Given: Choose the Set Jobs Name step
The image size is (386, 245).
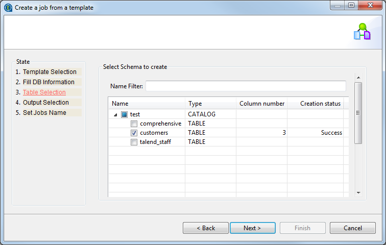Looking at the screenshot, I should tap(44, 113).
